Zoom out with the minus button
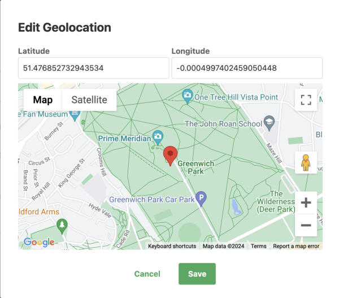Viewport: 339px width, 298px height. point(306,225)
